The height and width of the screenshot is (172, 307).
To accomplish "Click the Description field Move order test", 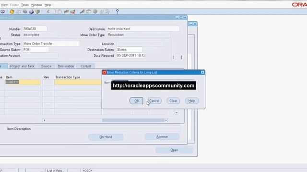I will tap(143, 29).
